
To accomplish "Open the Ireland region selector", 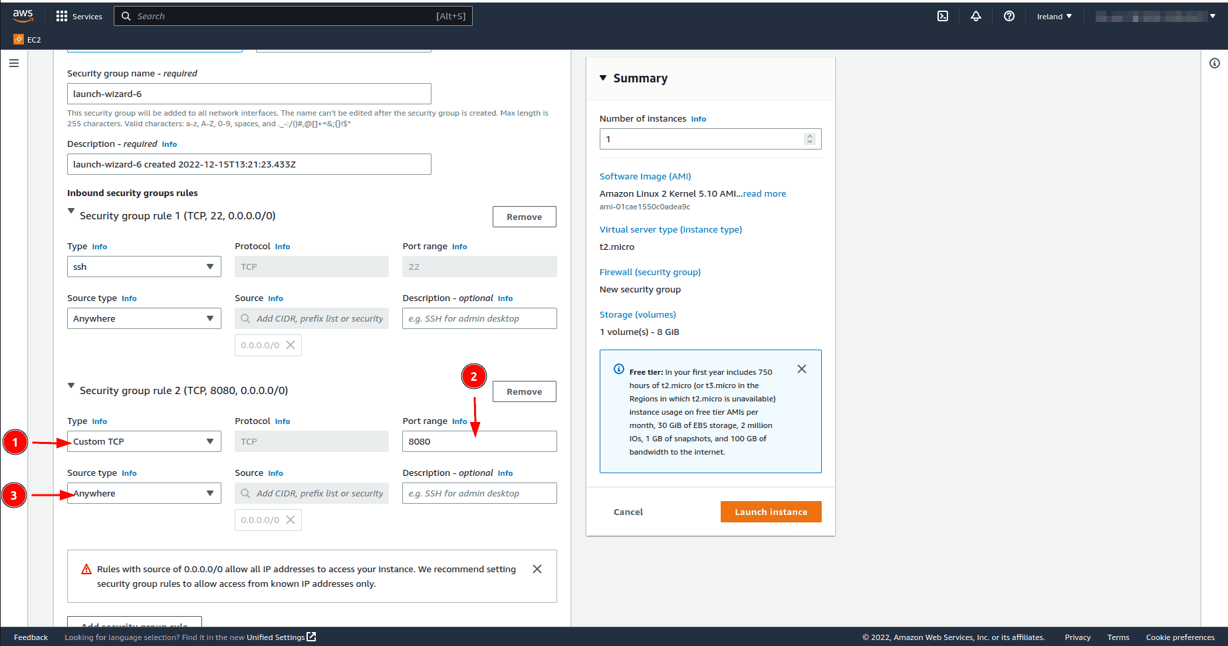I will pos(1054,16).
